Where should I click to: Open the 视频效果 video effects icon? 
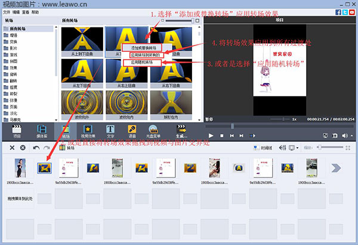(88, 131)
